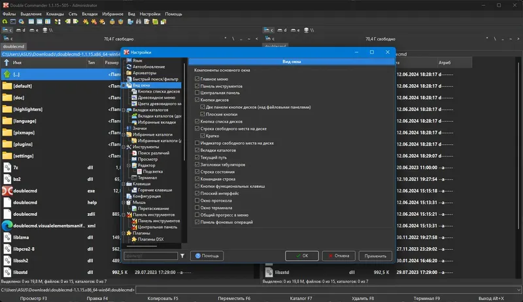Select the doublecmd executable file icon
523x302 pixels.
pyautogui.click(x=7, y=190)
